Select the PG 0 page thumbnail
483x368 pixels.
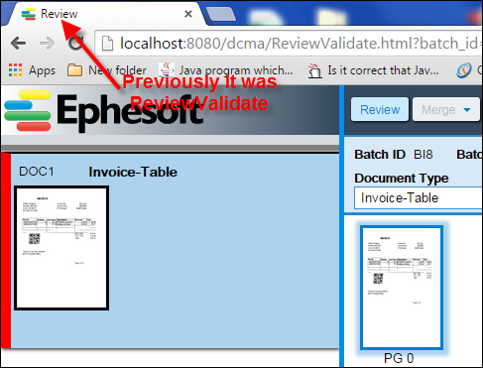pos(402,288)
